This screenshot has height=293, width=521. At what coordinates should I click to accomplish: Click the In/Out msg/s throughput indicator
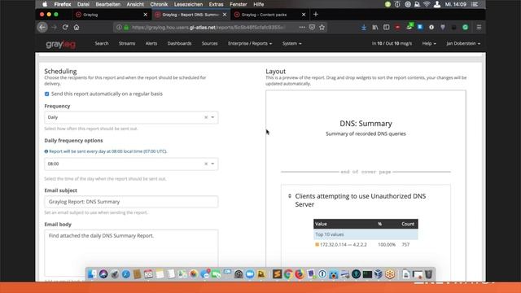[392, 43]
